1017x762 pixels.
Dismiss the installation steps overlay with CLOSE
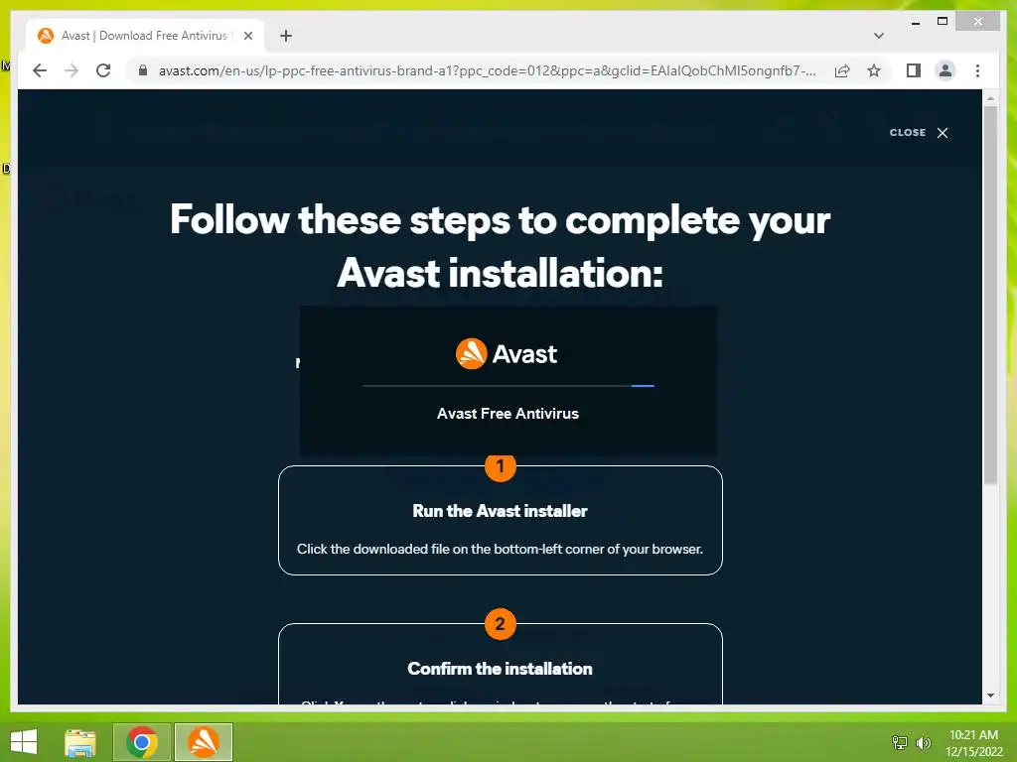(919, 133)
